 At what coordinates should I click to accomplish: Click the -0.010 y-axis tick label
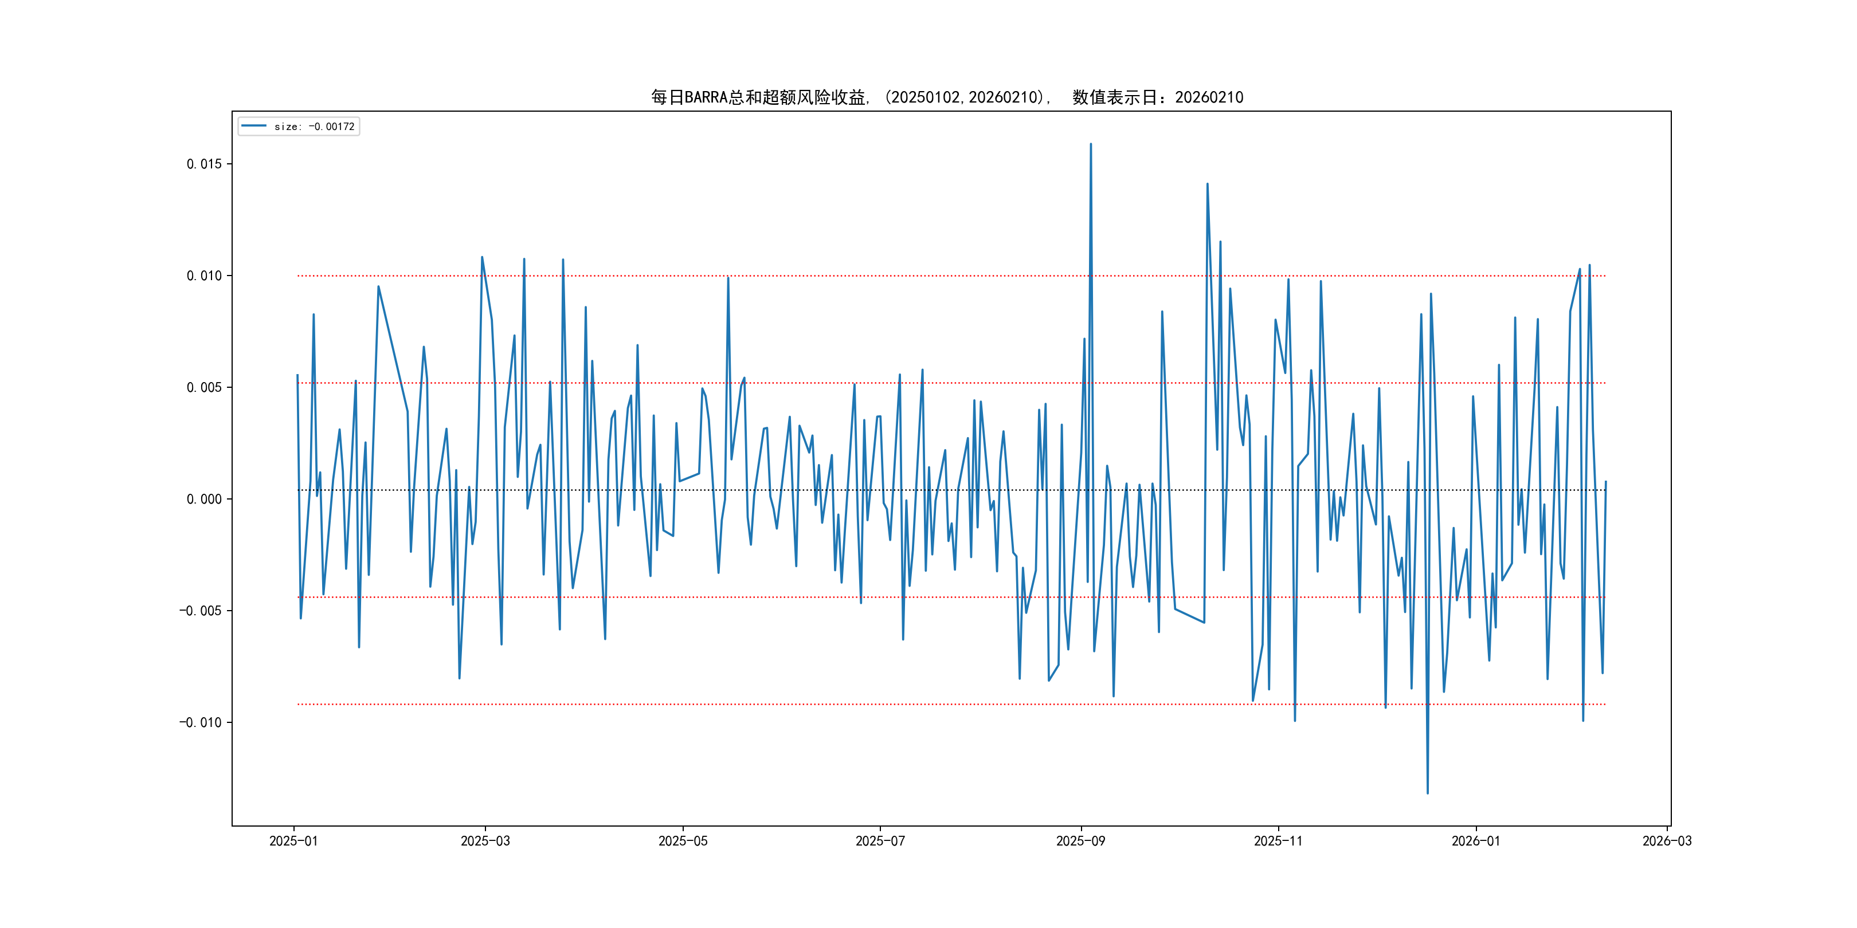[201, 723]
